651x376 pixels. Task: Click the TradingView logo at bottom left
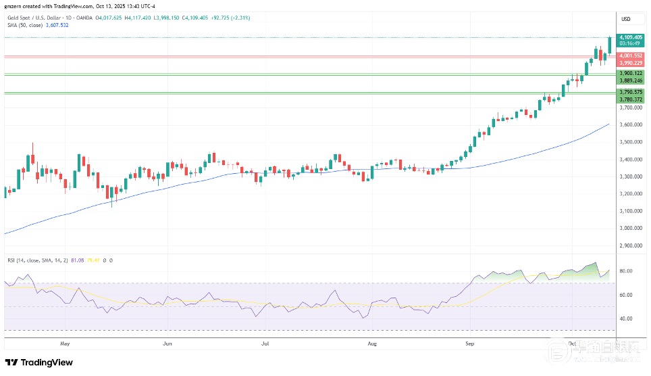39,362
